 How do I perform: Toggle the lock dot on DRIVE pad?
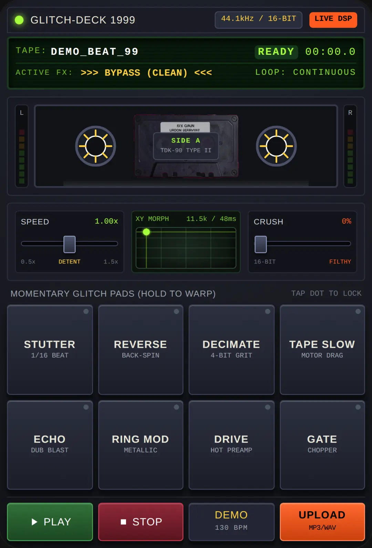click(268, 407)
